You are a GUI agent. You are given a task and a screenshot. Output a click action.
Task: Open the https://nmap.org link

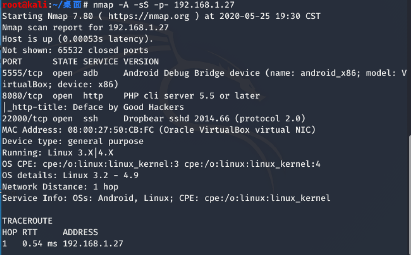pos(149,17)
